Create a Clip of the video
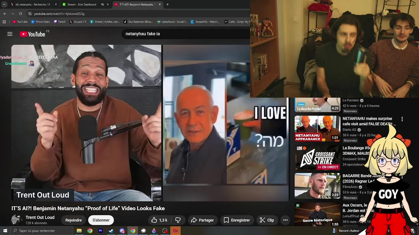Image resolution: width=419 pixels, height=235 pixels. tap(267, 220)
